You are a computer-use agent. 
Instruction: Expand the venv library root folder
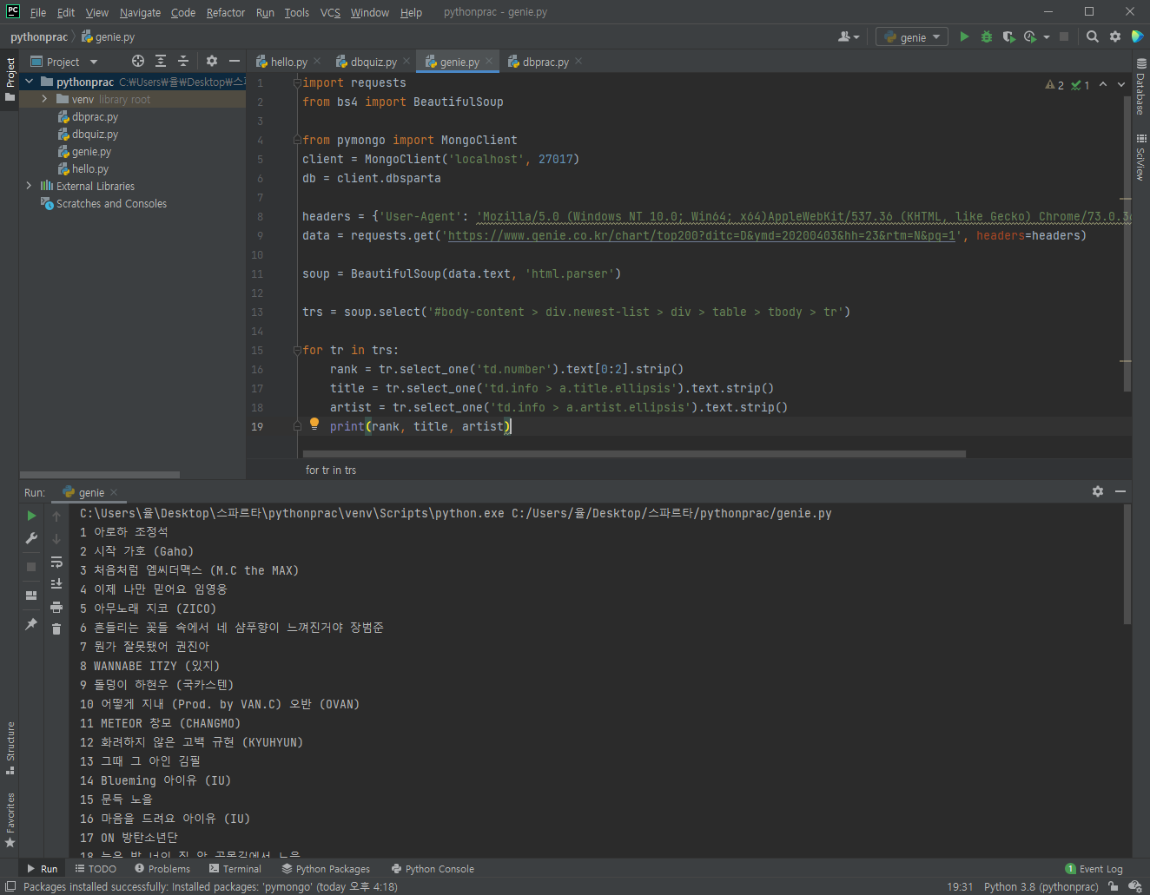coord(44,99)
